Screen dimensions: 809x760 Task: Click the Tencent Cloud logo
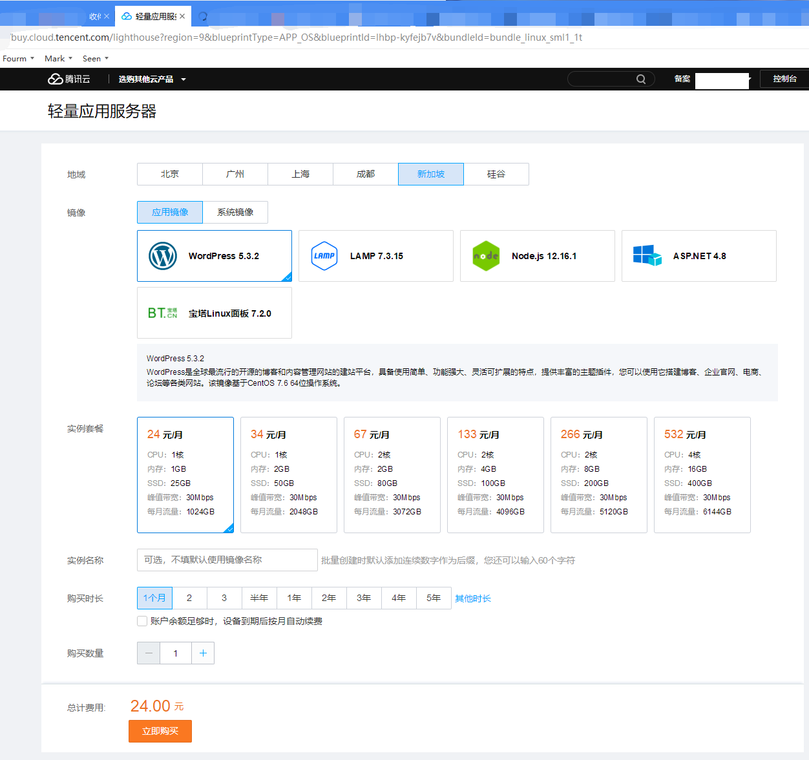tap(69, 79)
